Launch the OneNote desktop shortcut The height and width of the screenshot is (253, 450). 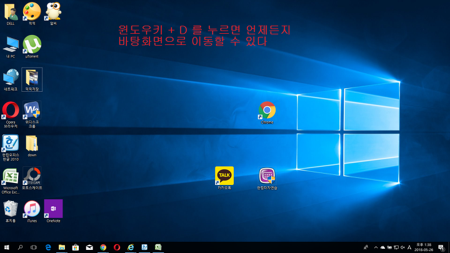pos(53,211)
